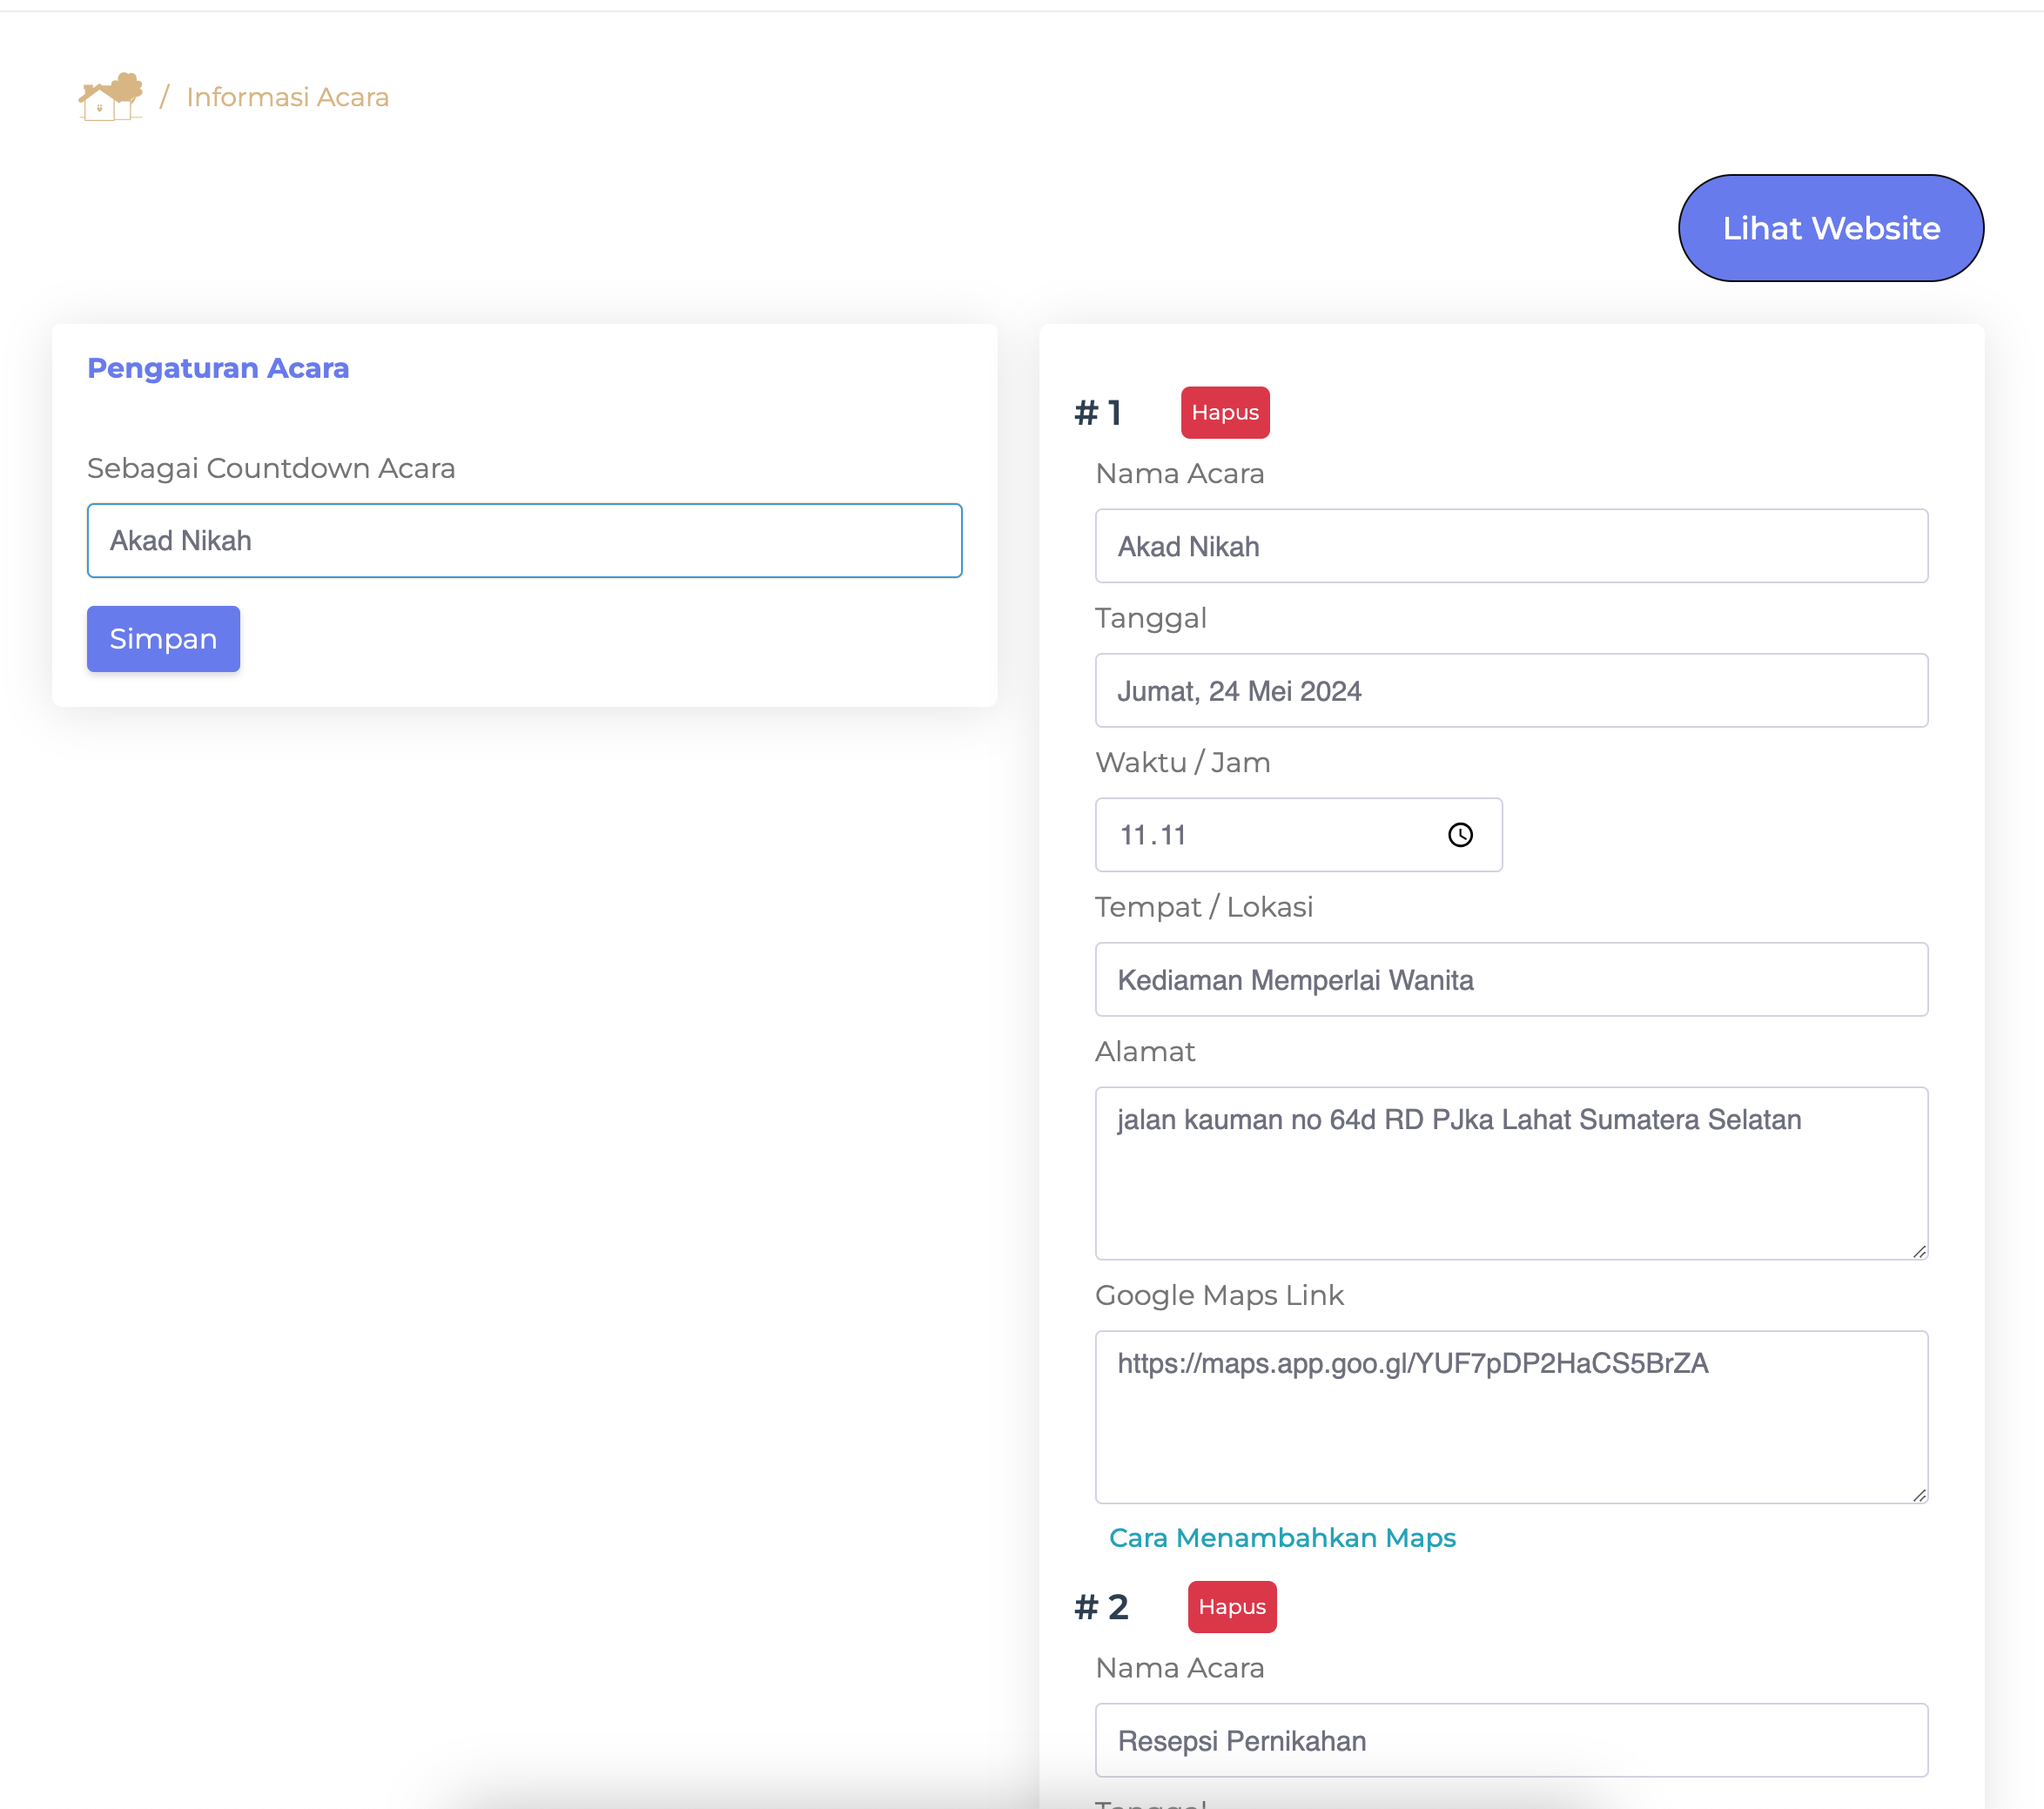Click into the Alamat text area
The height and width of the screenshot is (1809, 2044).
click(1510, 1173)
